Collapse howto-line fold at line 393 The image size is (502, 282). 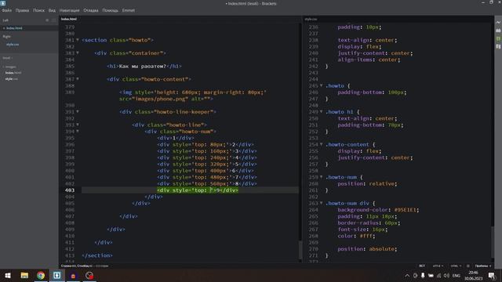point(78,125)
